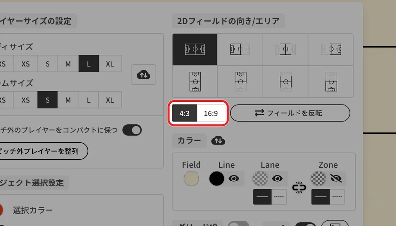
Task: Open Field color swatch
Action: [191, 179]
